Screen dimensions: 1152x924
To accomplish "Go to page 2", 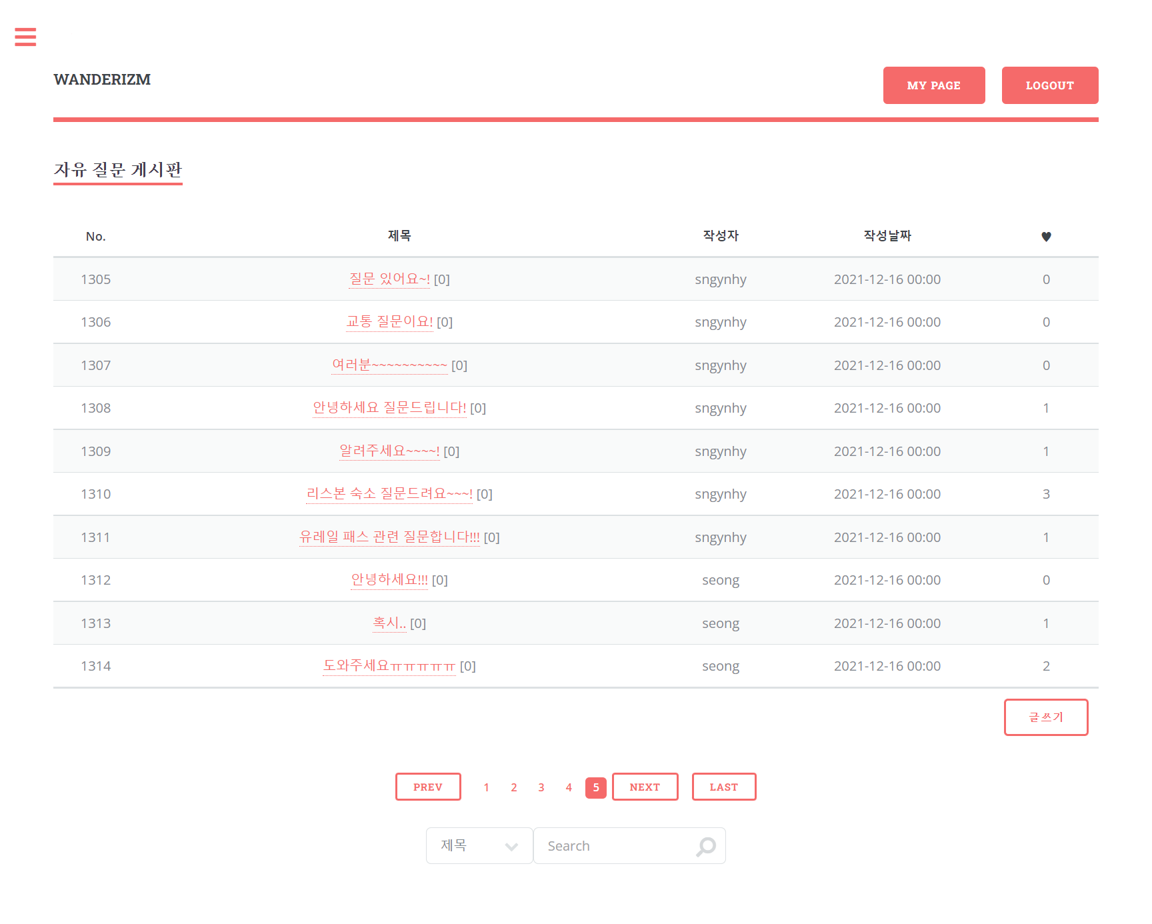I will click(x=514, y=787).
